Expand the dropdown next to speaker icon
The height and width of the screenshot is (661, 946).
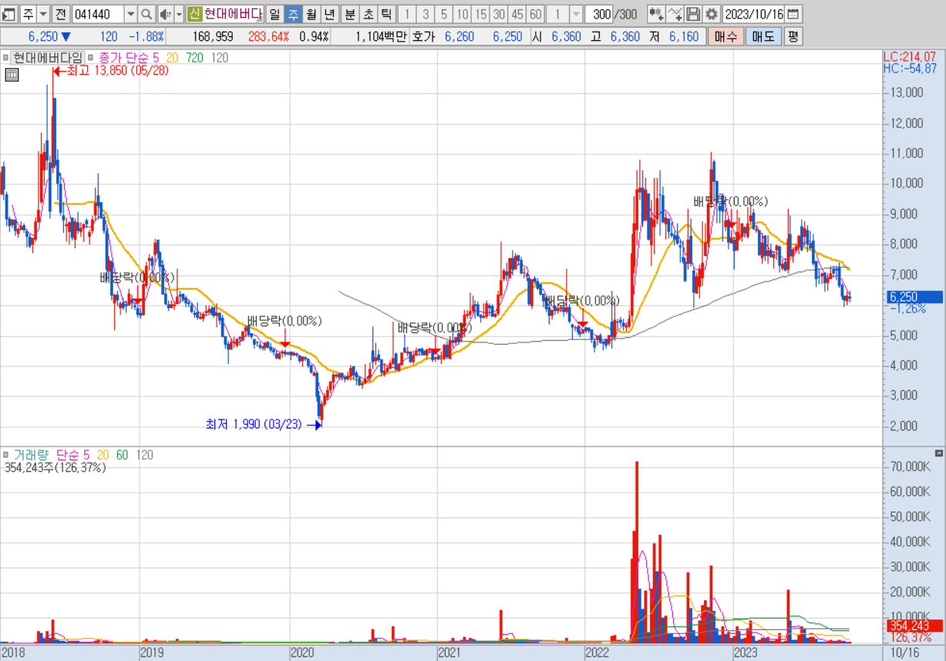click(x=179, y=14)
